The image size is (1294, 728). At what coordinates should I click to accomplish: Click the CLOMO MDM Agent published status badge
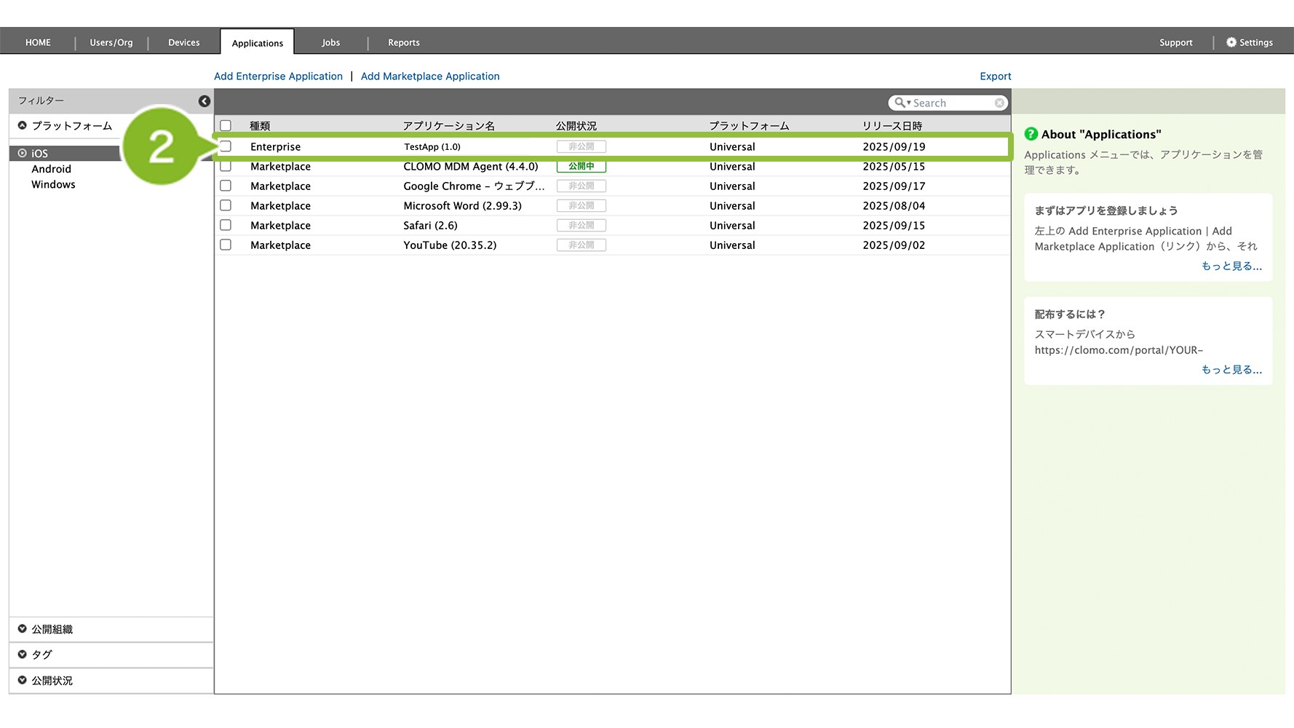[581, 167]
